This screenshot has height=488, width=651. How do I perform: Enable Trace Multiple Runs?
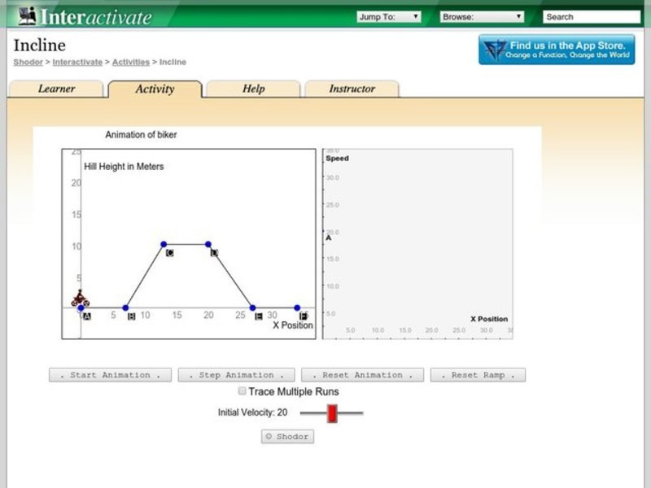(242, 391)
